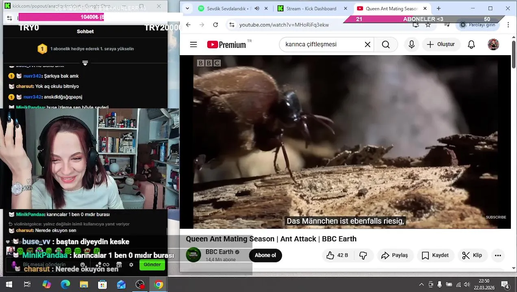The height and width of the screenshot is (292, 517).
Task: Bookmark this page with star icon
Action: [428, 25]
